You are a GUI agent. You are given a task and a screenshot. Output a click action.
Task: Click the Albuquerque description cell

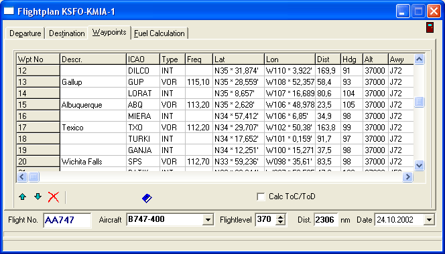pos(92,105)
